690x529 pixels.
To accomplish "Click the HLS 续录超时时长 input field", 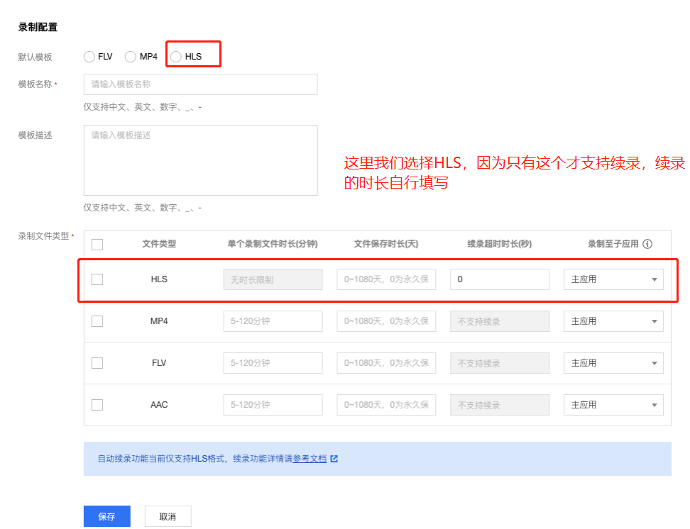I will 500,279.
